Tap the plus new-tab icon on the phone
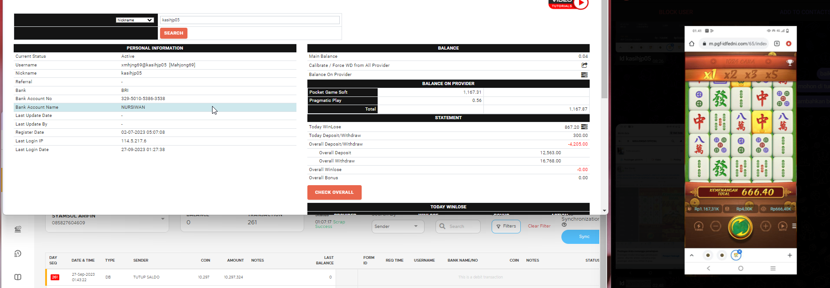This screenshot has width=830, height=288. click(790, 255)
